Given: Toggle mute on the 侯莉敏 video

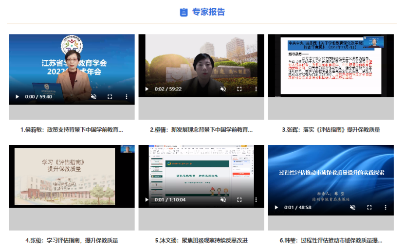Looking at the screenshot, I should 93,97.
